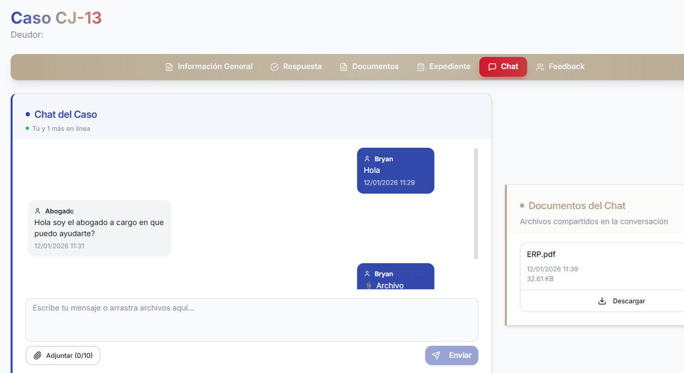Click the speech bubble icon on Chat tab
684x373 pixels.
click(492, 67)
